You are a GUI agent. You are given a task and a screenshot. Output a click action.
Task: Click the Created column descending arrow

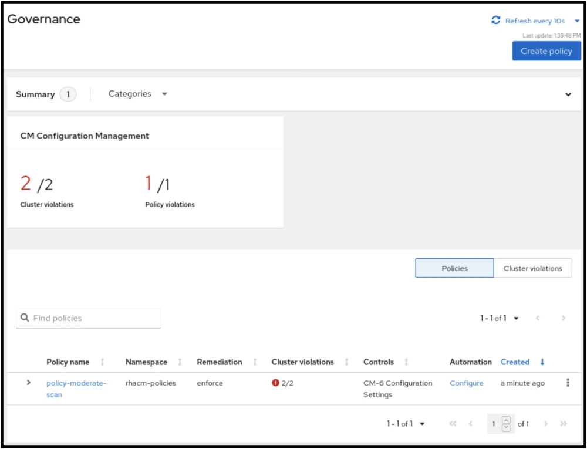tap(542, 362)
